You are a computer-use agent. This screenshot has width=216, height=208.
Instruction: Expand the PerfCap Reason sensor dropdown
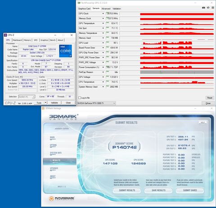(x=103, y=72)
